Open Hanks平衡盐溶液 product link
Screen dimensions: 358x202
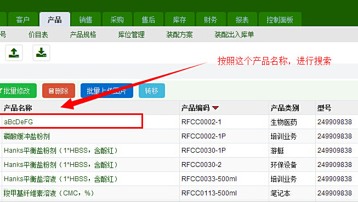click(x=60, y=179)
